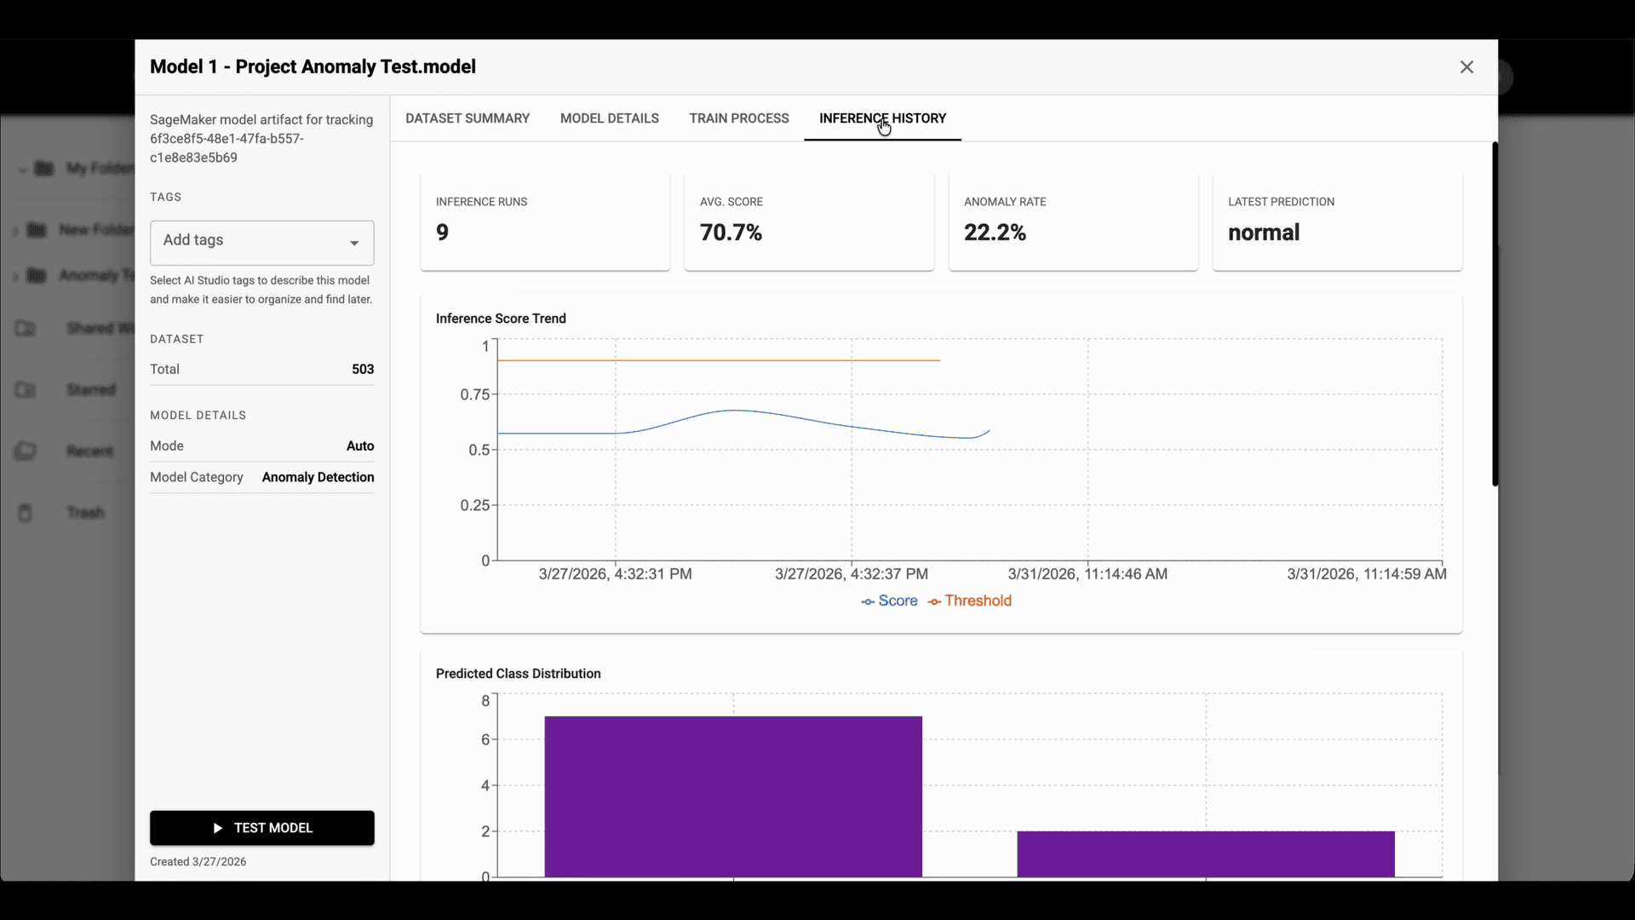Image resolution: width=1635 pixels, height=920 pixels.
Task: Click the dialog vertical scrollbar
Action: point(1494,315)
